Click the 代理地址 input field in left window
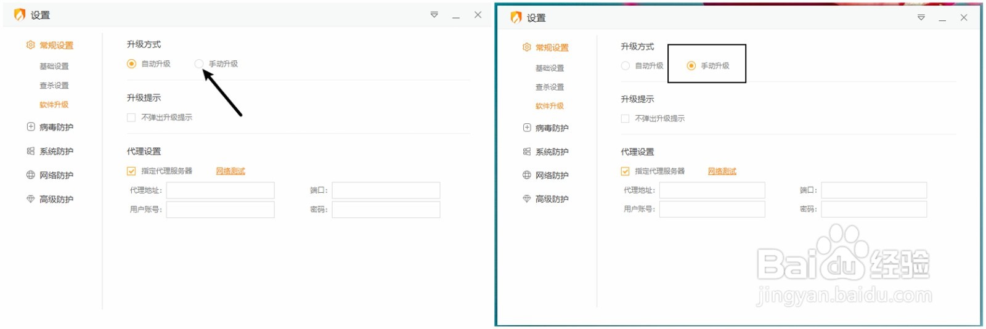Viewport: 986px width, 329px height. [220, 190]
